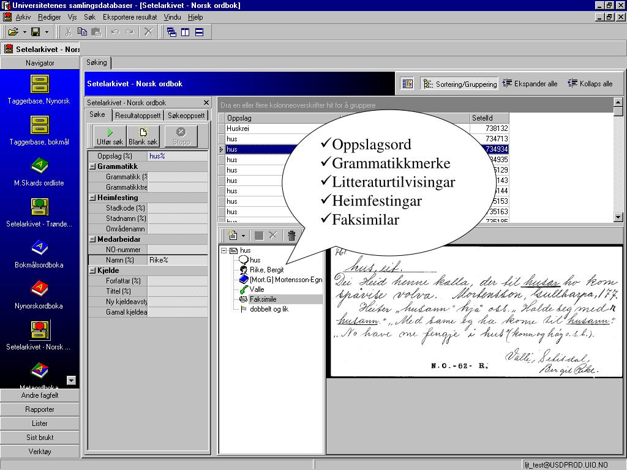Open Nynorskordboka dictionary icon
This screenshot has height=470, width=627.
tap(40, 289)
